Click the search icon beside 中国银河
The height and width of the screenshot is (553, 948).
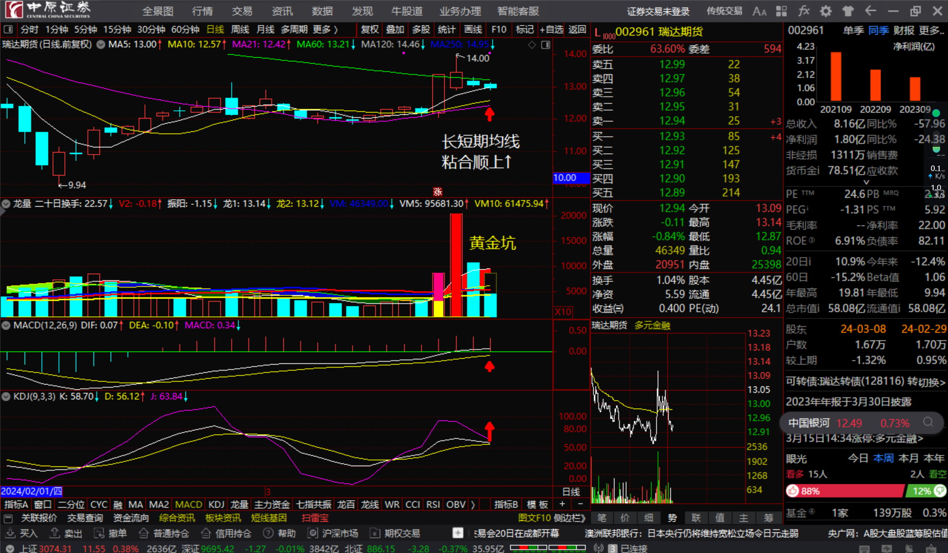tap(928, 423)
